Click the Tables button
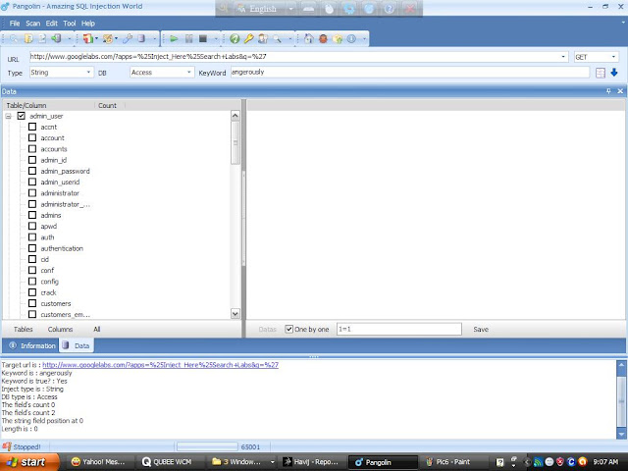Screen dimensions: 628x471 pyautogui.click(x=24, y=330)
